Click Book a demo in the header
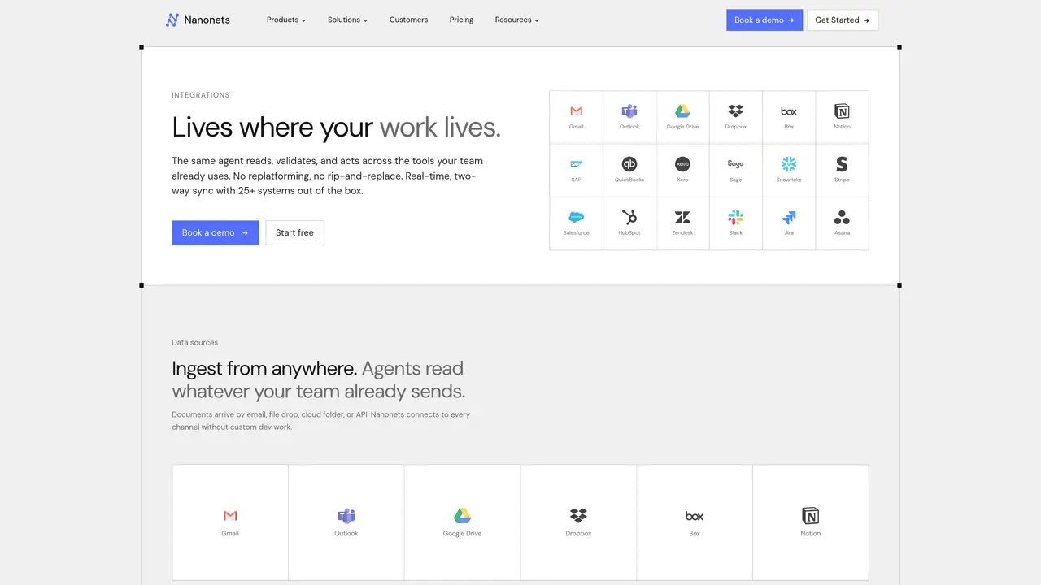 point(764,20)
